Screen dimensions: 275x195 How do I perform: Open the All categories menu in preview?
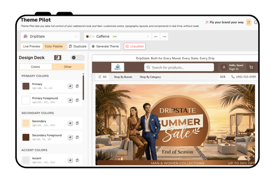tap(102, 77)
